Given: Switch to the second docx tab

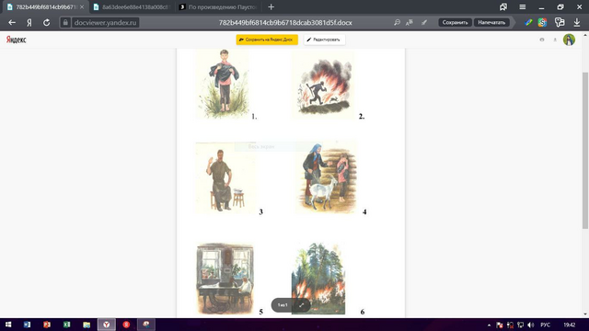Looking at the screenshot, I should coord(133,6).
